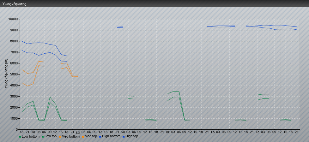Toggle the Low bottom series via its label
Viewport: 309px width, 142px height.
(30, 137)
